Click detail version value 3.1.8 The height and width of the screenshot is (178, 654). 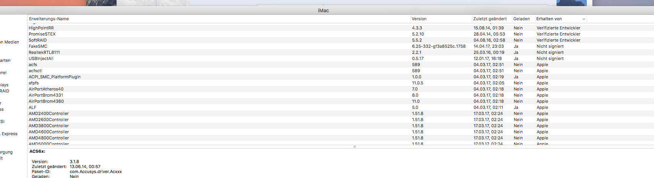[x=74, y=162]
